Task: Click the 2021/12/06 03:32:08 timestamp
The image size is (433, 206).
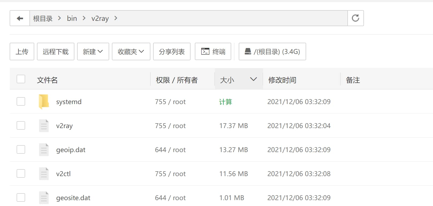Action: coord(299,174)
